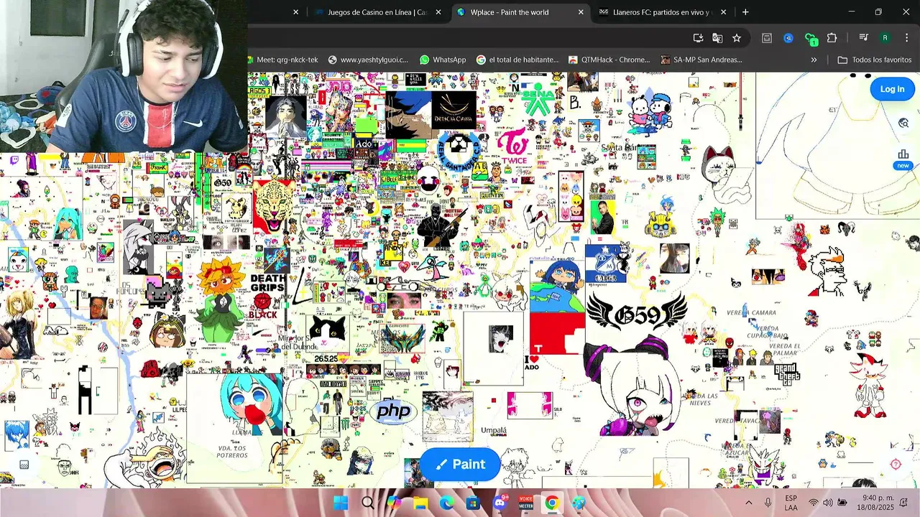Close the Wplace tab
The height and width of the screenshot is (517, 920).
581,12
